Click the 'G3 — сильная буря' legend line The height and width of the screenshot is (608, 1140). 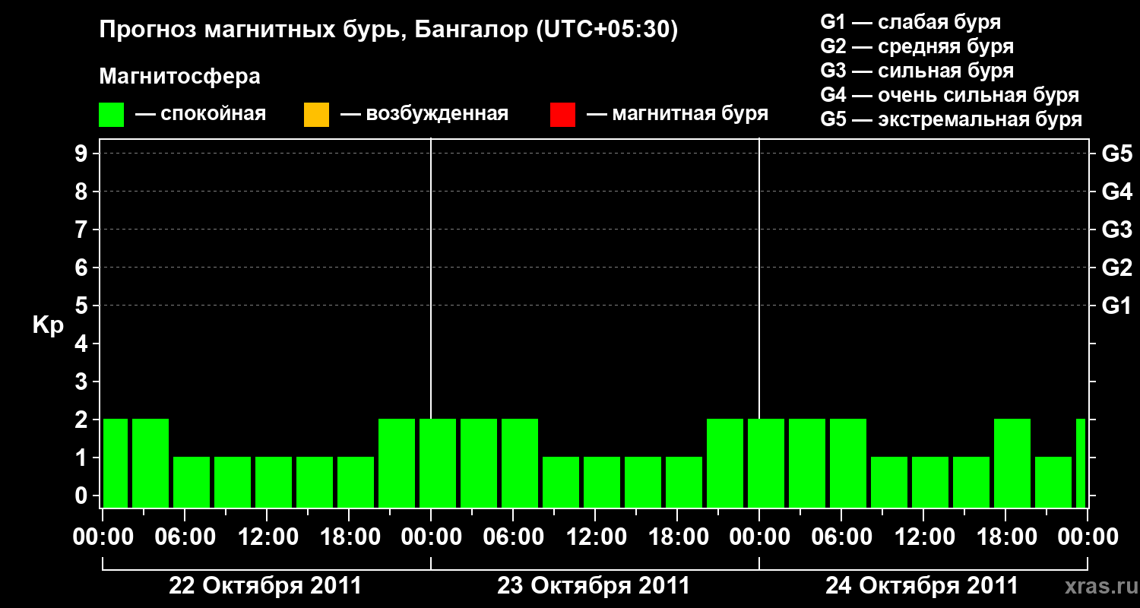[917, 71]
